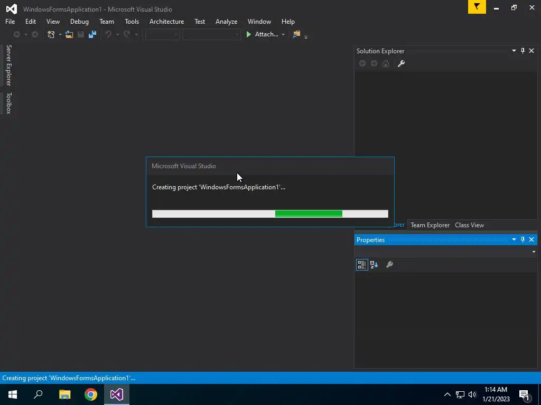Click the 'Creating project' dialog message text
The height and width of the screenshot is (405, 541).
click(219, 187)
